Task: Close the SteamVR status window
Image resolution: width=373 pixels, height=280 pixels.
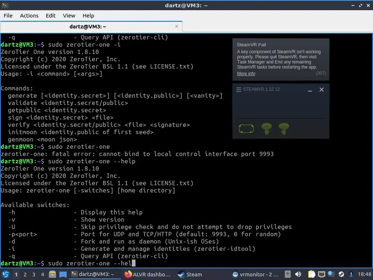Action: (x=321, y=90)
